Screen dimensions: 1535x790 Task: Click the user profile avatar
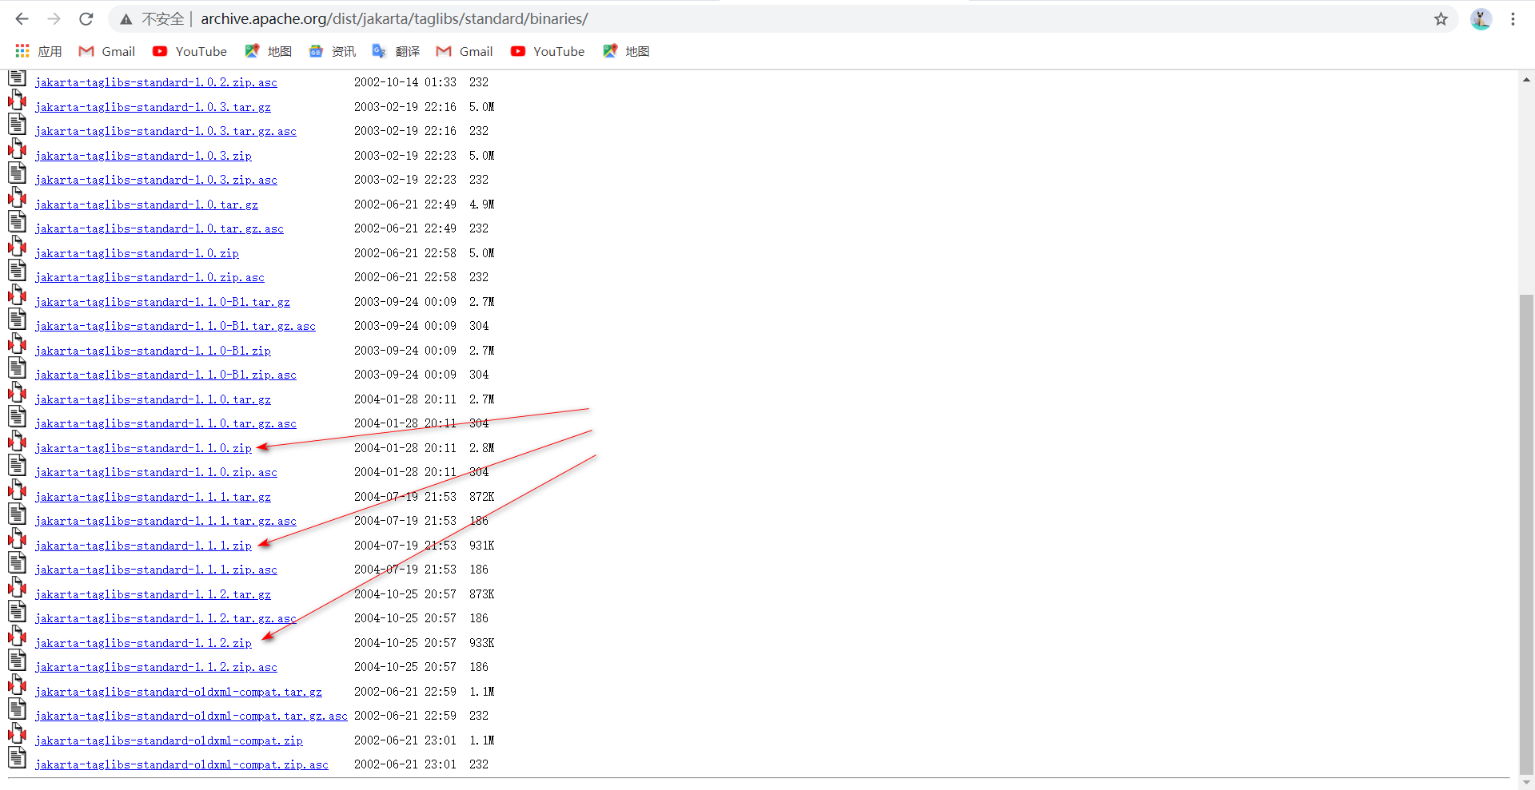pos(1481,18)
